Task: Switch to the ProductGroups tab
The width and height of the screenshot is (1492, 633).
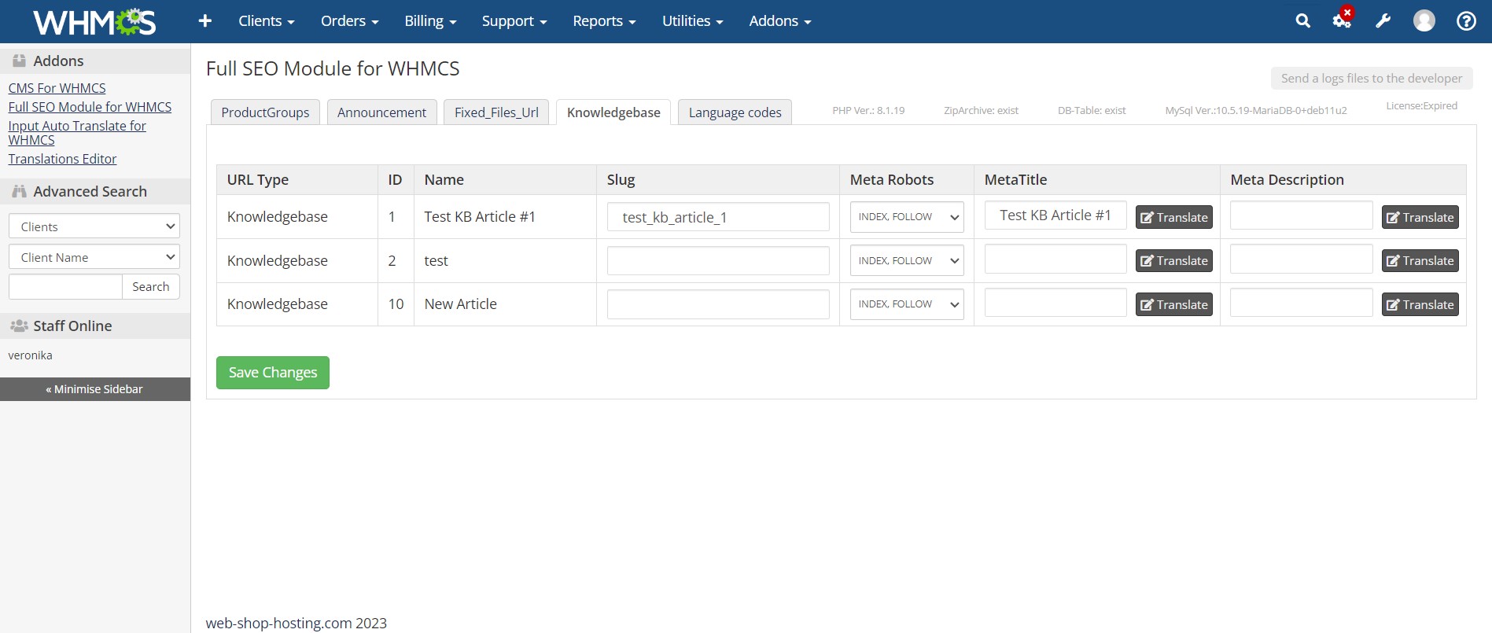Action: [x=265, y=112]
